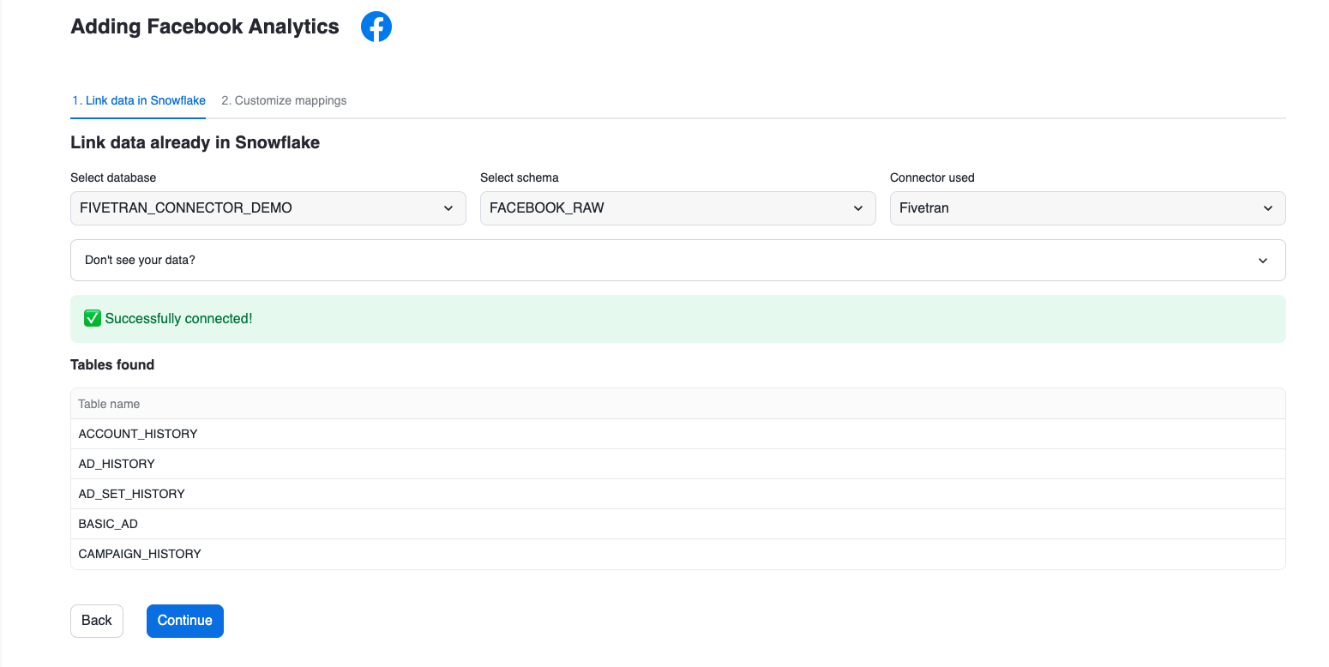
Task: Click the Continue button
Action: pyautogui.click(x=185, y=621)
